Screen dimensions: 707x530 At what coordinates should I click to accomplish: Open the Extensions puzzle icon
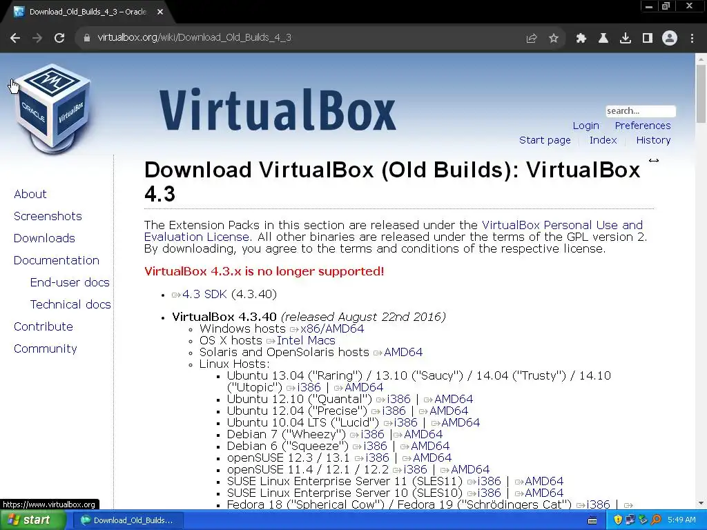click(581, 39)
